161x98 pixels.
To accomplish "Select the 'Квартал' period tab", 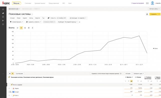I will pyautogui.click(x=37, y=18).
